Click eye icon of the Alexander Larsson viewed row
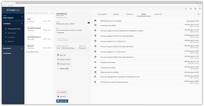 pos(95,62)
